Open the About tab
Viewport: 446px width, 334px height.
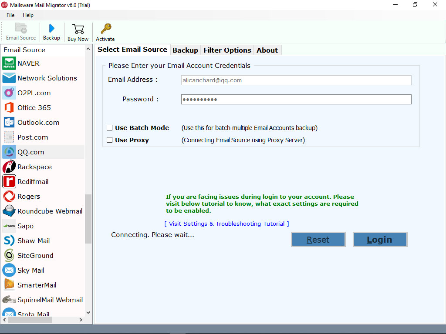[x=267, y=50]
